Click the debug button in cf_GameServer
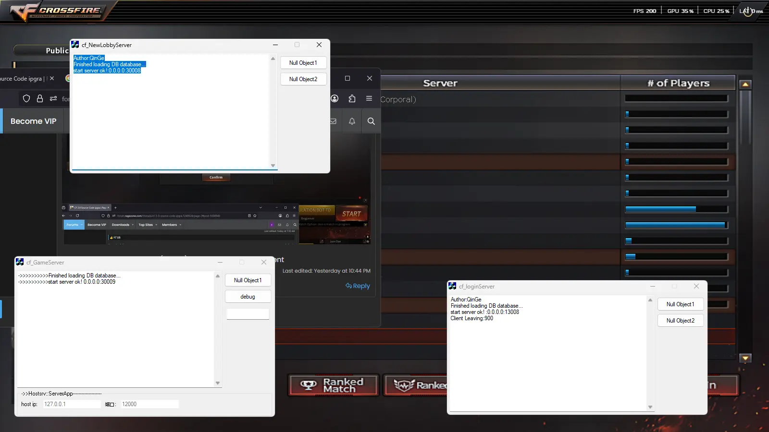This screenshot has height=432, width=769. pos(248,297)
